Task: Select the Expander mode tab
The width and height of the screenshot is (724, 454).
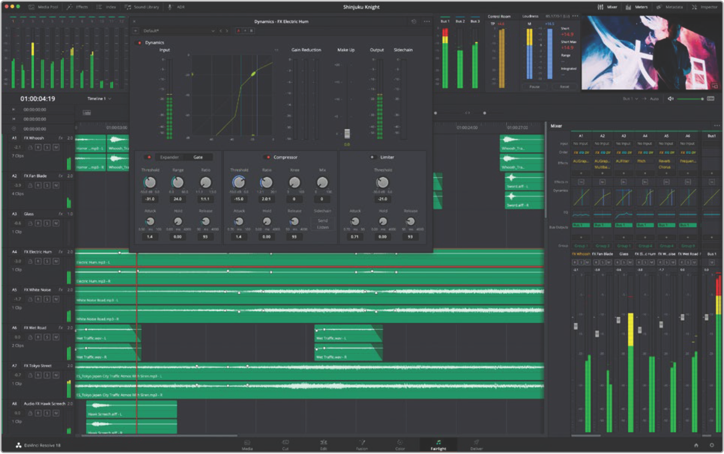Action: pos(169,157)
